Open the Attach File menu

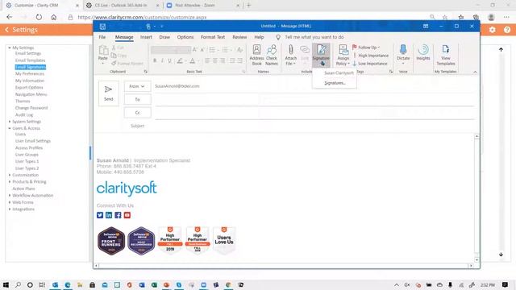pyautogui.click(x=290, y=56)
